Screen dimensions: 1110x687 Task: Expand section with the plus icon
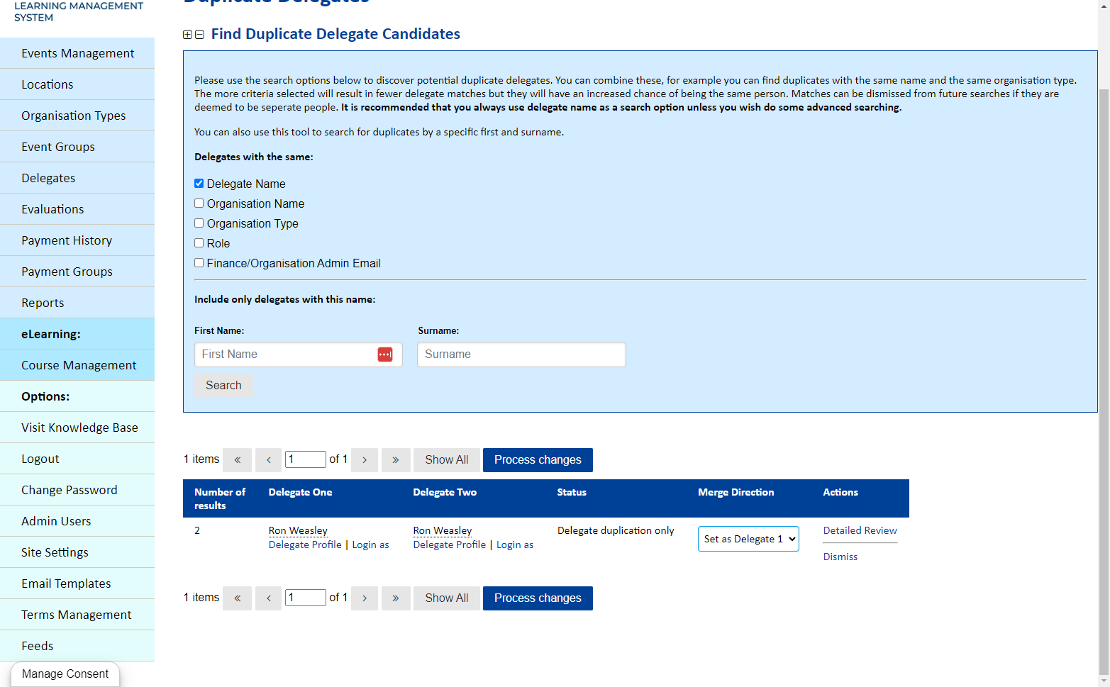(187, 35)
